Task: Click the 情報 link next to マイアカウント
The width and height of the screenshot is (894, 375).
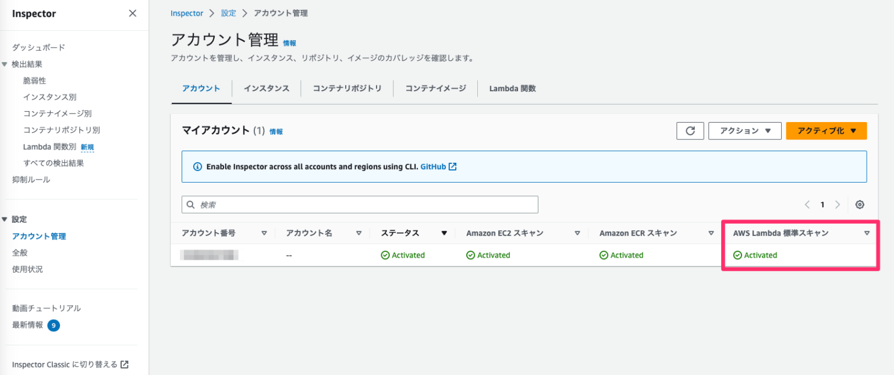Action: click(276, 131)
